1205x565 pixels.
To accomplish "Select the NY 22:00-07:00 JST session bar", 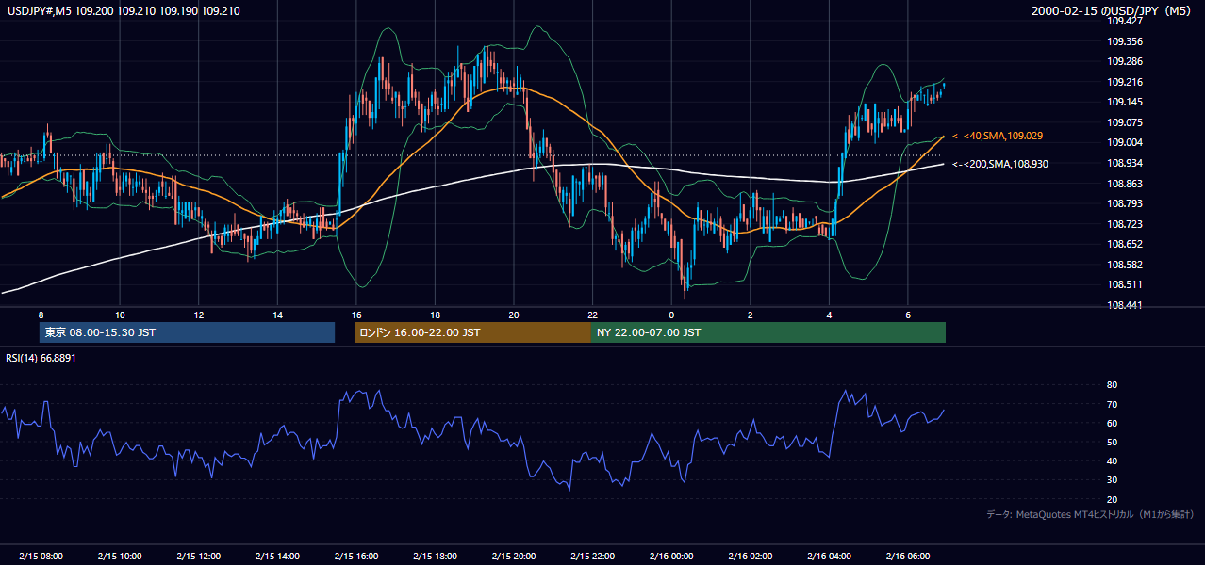I will tap(768, 332).
